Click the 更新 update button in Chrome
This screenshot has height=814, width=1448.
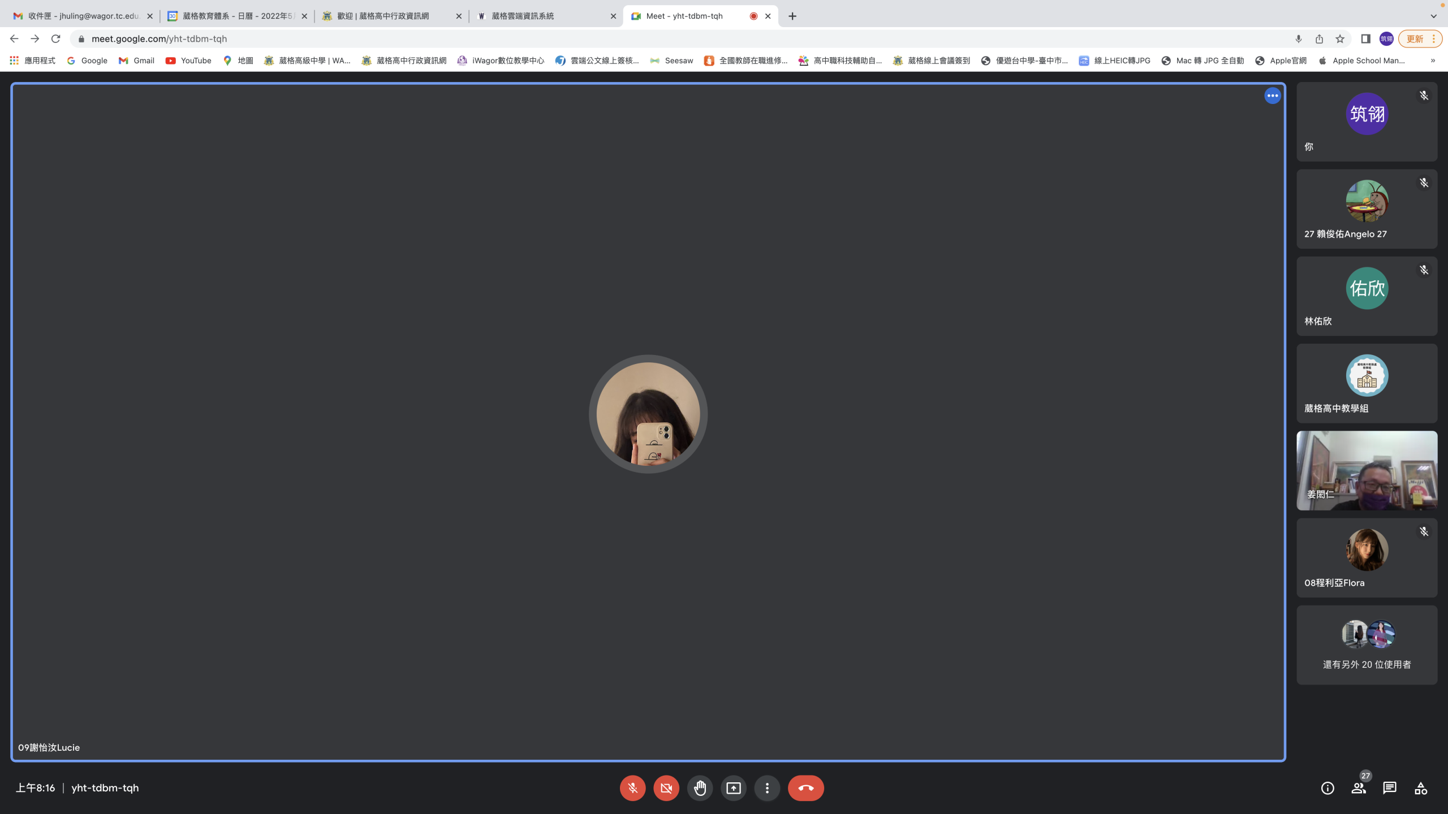(1415, 38)
